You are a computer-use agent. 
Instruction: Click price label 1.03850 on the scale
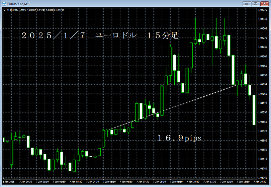[x=263, y=150]
